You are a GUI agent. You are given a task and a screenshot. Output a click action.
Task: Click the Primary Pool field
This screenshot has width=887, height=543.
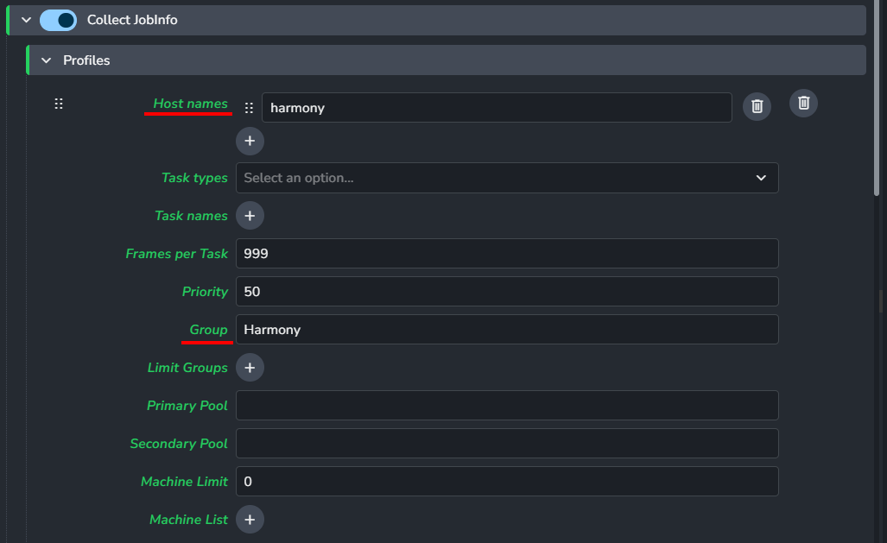pos(507,405)
